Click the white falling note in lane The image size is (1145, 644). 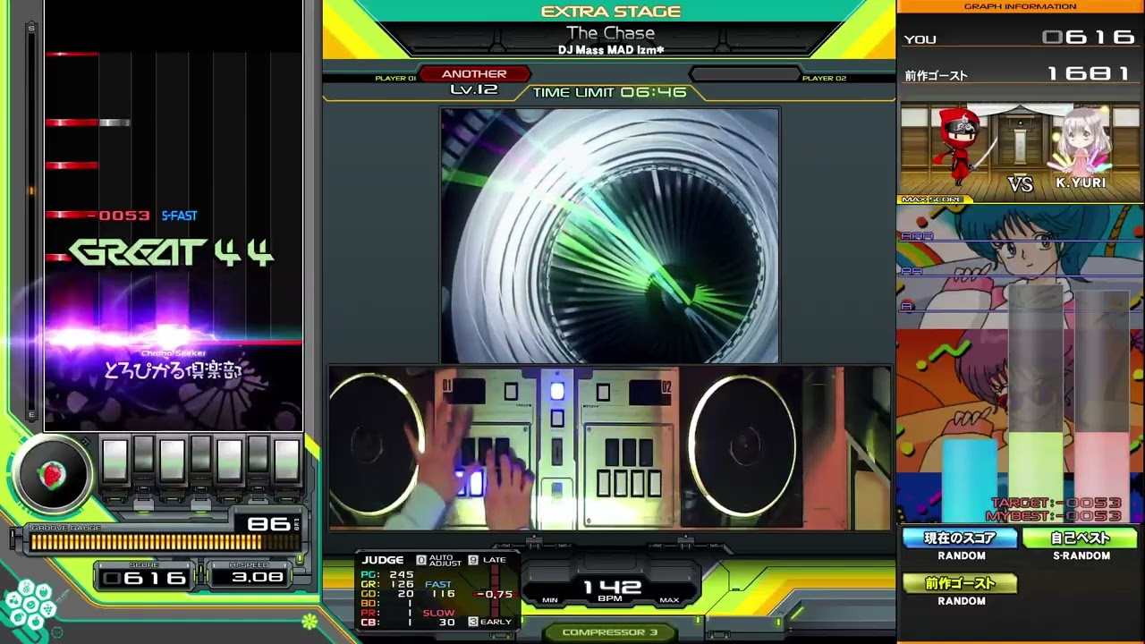114,123
